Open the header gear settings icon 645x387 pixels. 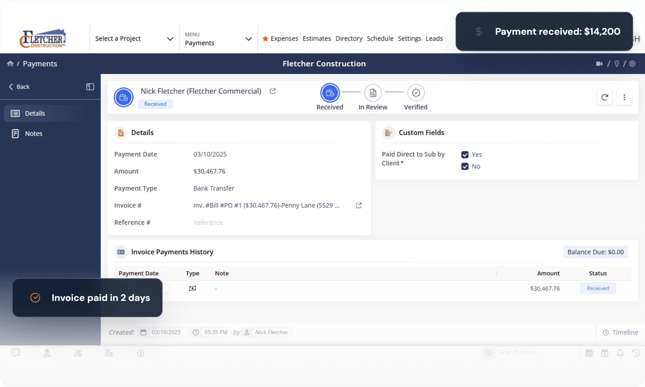632,64
